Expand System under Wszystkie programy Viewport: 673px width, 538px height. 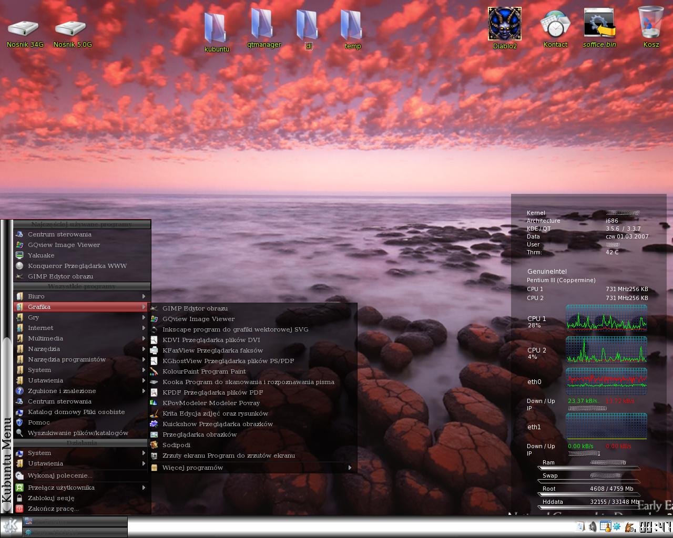(81, 370)
